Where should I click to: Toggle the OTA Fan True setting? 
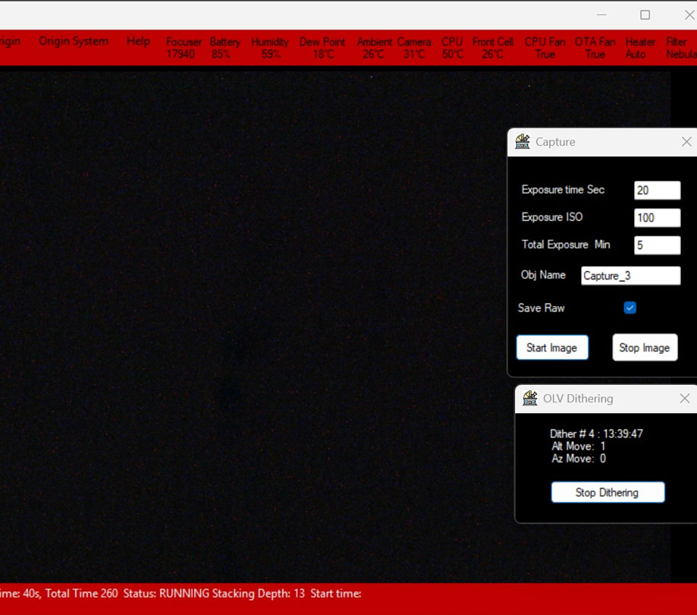(x=594, y=47)
